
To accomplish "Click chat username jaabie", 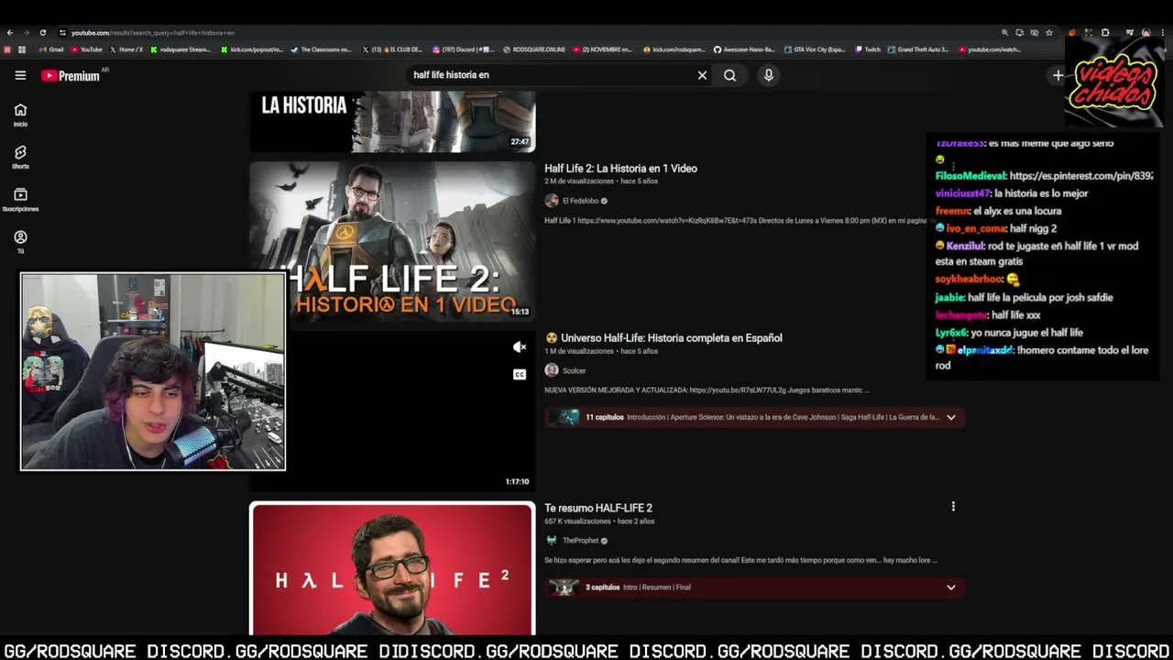I will (x=950, y=297).
